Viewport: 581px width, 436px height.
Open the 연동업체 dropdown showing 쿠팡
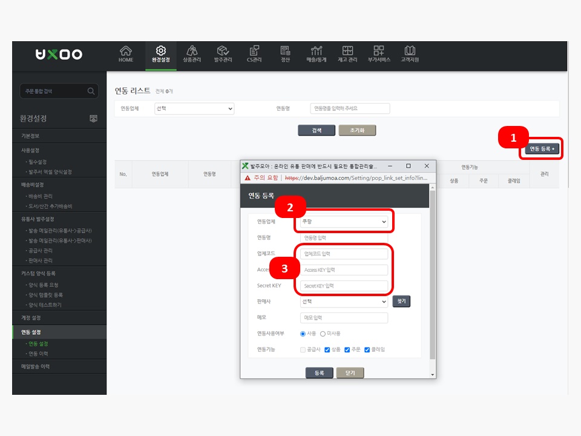pos(344,222)
